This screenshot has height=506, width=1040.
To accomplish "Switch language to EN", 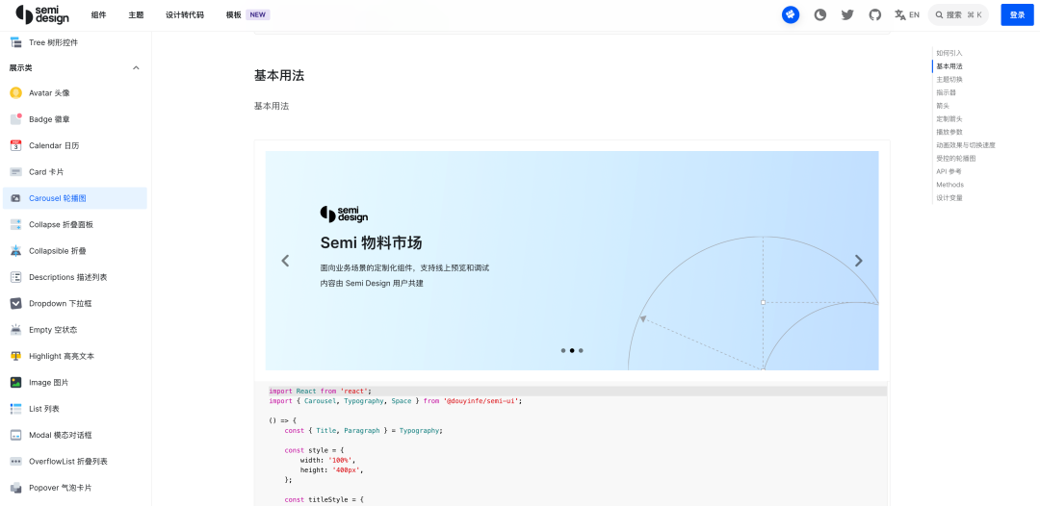I will [907, 14].
